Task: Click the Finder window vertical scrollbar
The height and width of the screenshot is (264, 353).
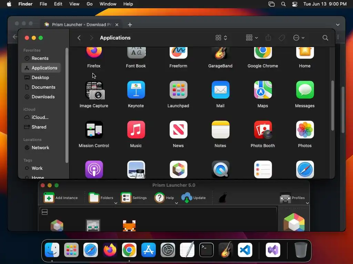Action: click(x=333, y=106)
